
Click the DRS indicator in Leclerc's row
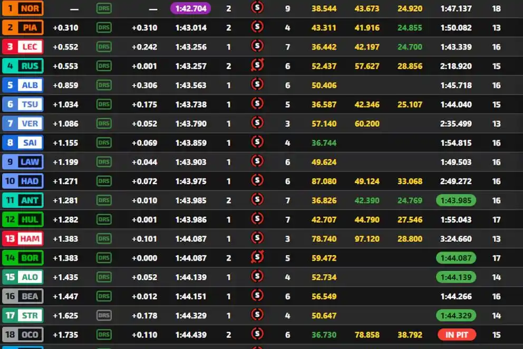[x=104, y=46]
